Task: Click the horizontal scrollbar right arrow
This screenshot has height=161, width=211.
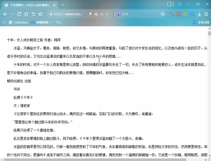Action: 206,160
